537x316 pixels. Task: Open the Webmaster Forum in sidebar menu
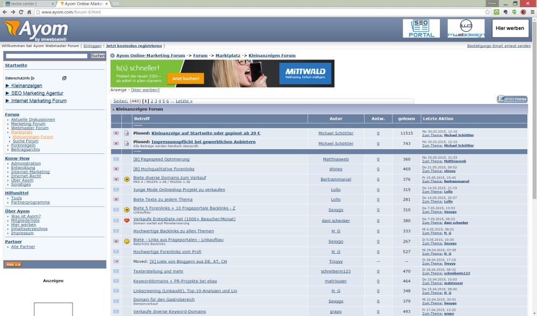[30, 128]
